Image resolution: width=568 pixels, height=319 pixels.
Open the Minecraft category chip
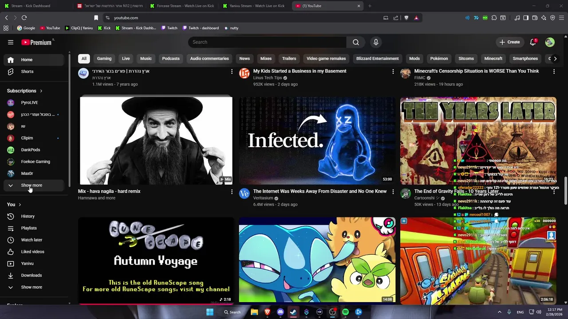[493, 58]
